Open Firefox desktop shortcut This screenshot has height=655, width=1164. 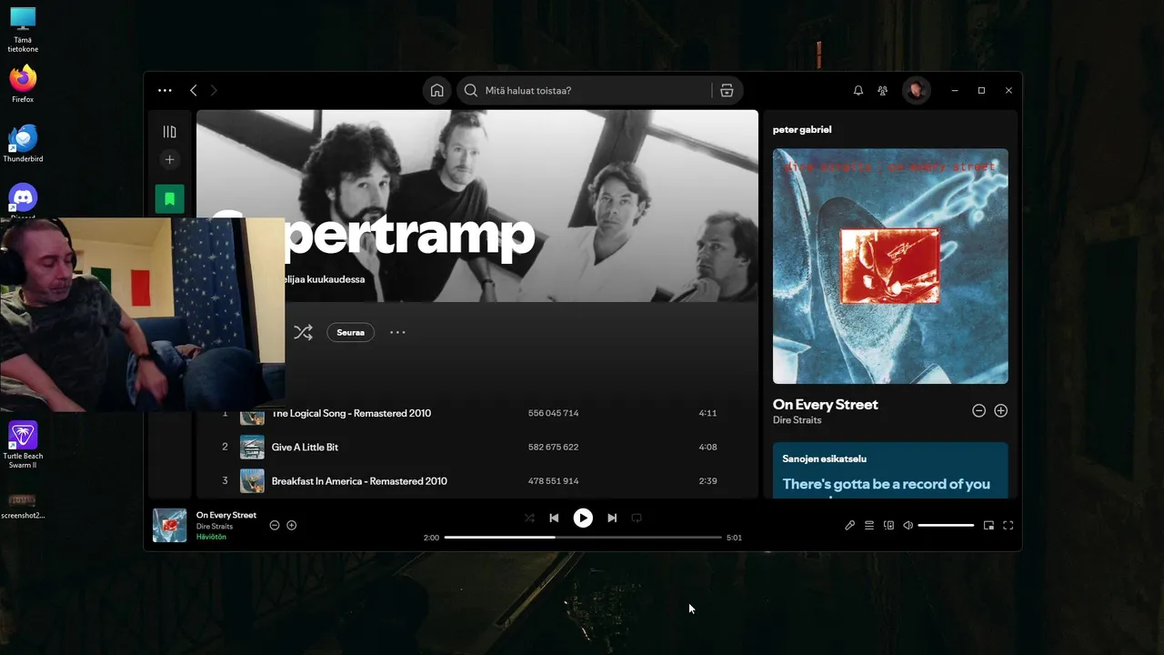click(x=23, y=84)
